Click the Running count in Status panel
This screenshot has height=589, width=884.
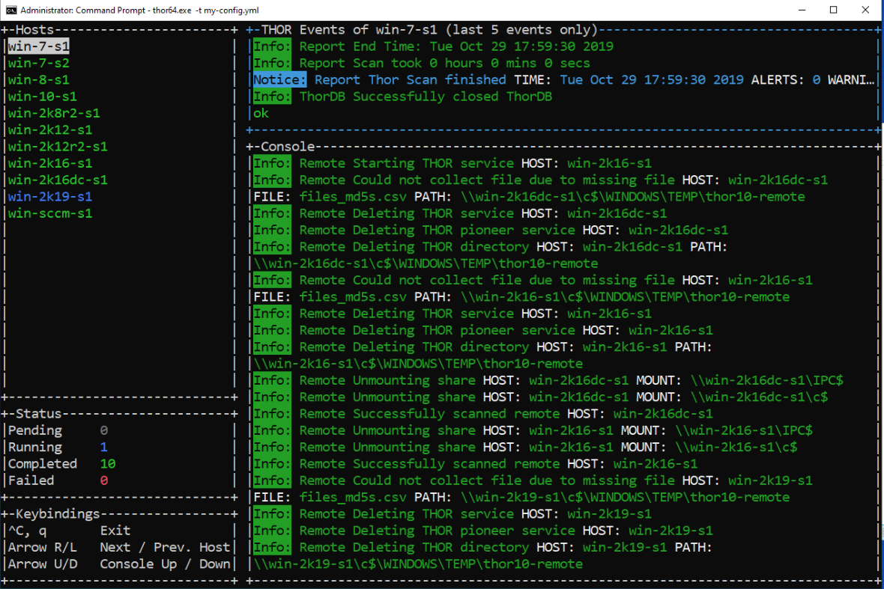click(x=103, y=448)
